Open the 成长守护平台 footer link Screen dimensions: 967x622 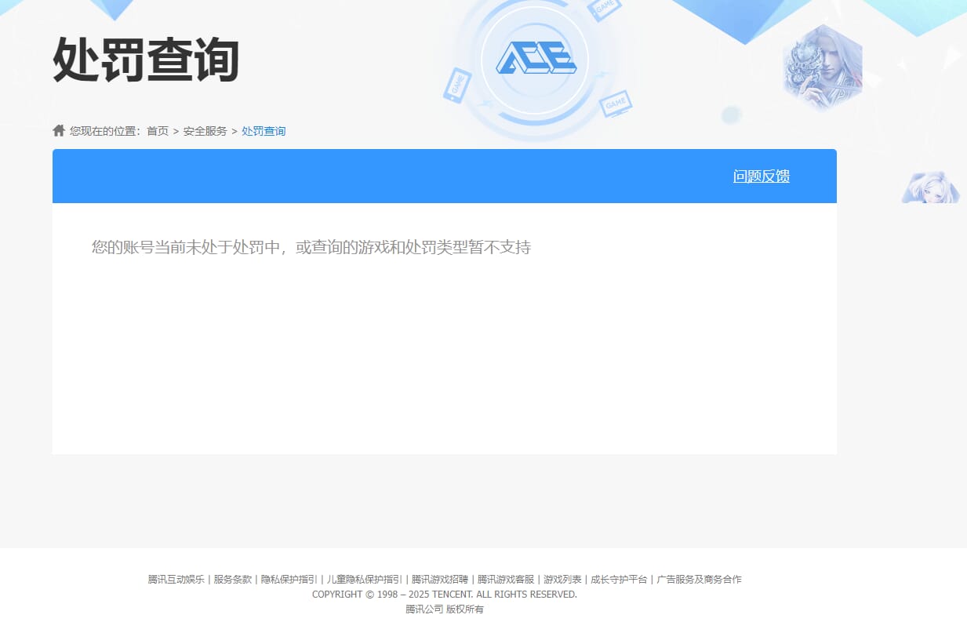coord(619,580)
